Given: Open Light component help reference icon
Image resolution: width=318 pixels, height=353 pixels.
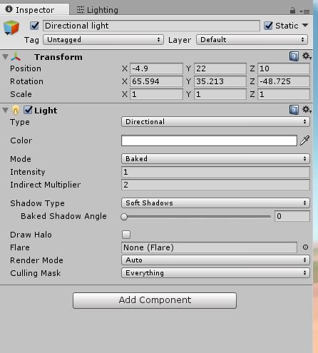Looking at the screenshot, I should coord(294,110).
